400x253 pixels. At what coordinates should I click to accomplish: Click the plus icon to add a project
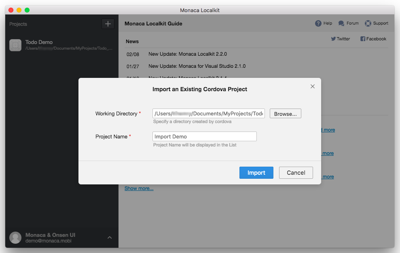(x=108, y=24)
